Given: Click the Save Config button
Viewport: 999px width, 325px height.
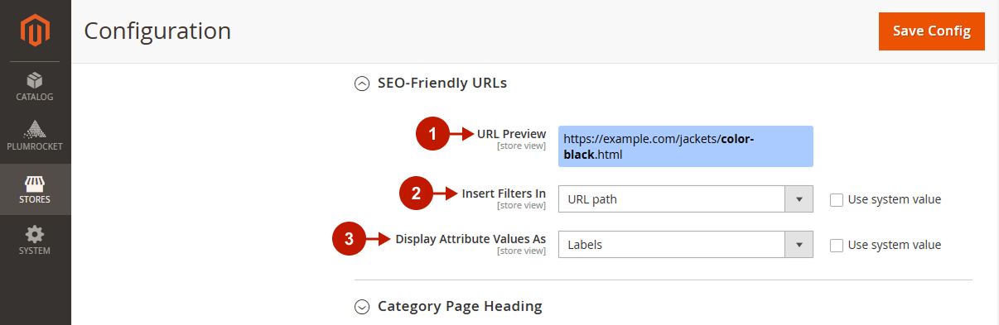Looking at the screenshot, I should (x=932, y=31).
